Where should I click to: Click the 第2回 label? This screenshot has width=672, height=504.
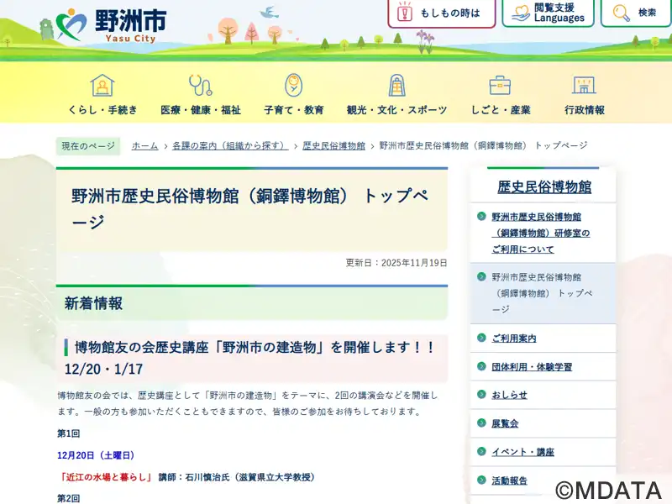tap(69, 498)
